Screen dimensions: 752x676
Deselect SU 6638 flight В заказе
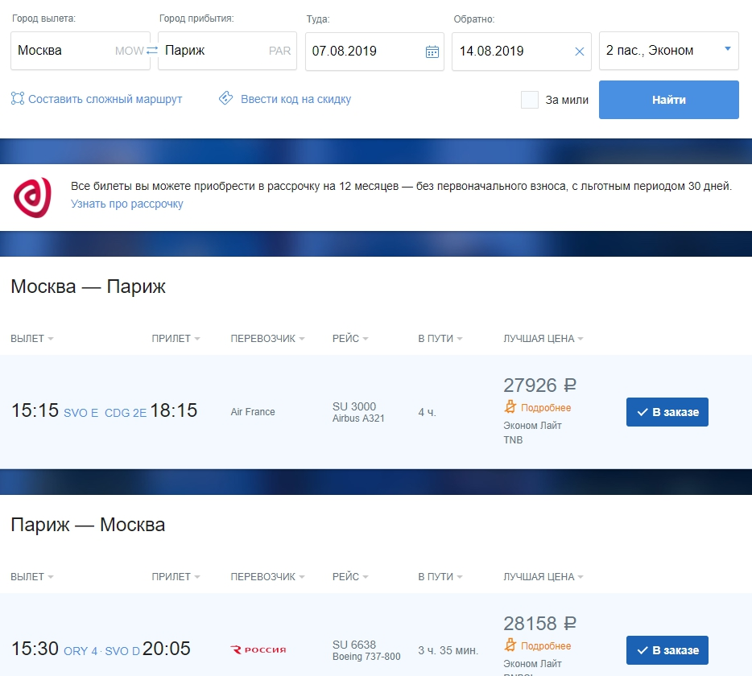pos(667,650)
